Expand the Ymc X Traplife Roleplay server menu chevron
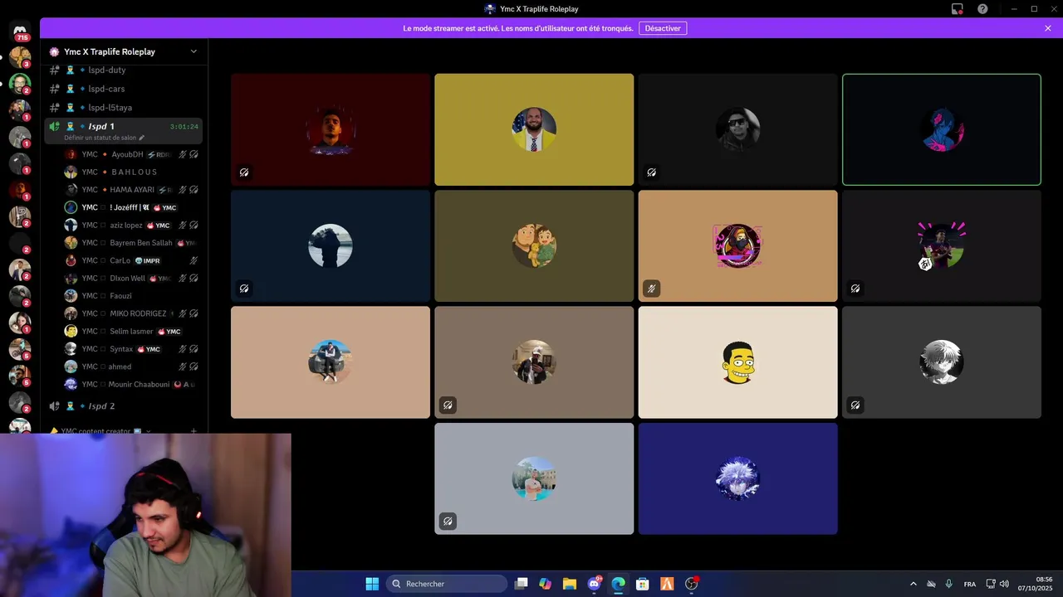 point(193,51)
